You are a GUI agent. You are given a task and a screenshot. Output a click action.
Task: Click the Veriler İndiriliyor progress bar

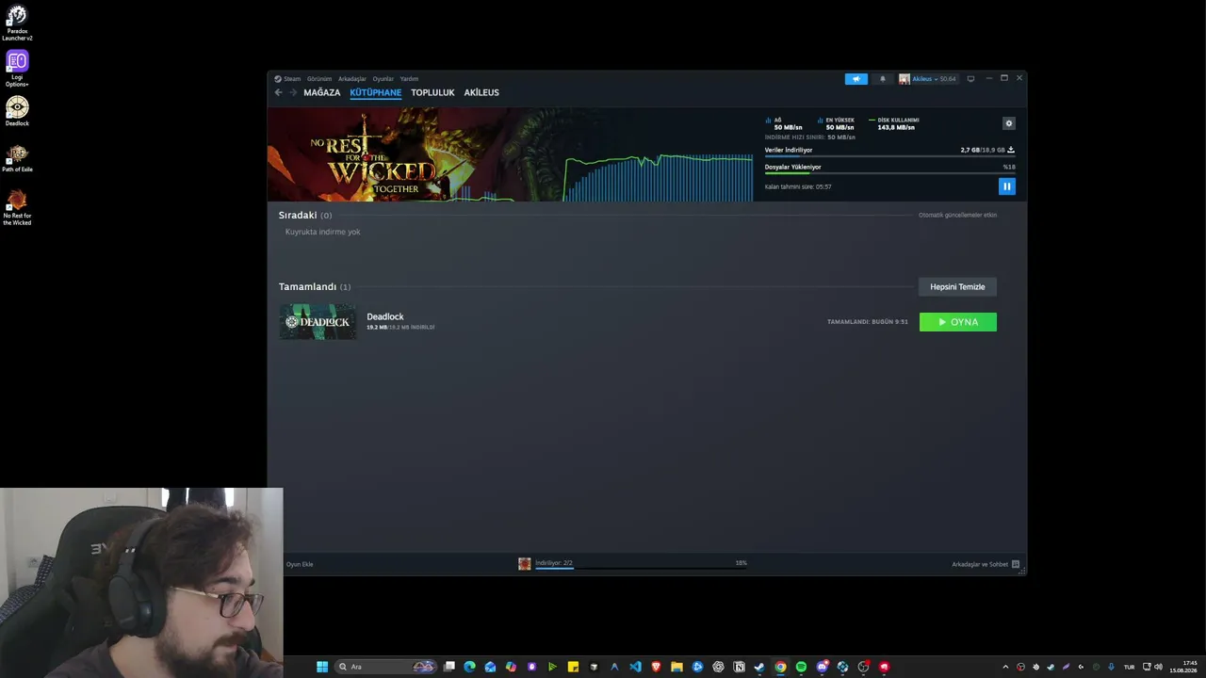point(889,156)
